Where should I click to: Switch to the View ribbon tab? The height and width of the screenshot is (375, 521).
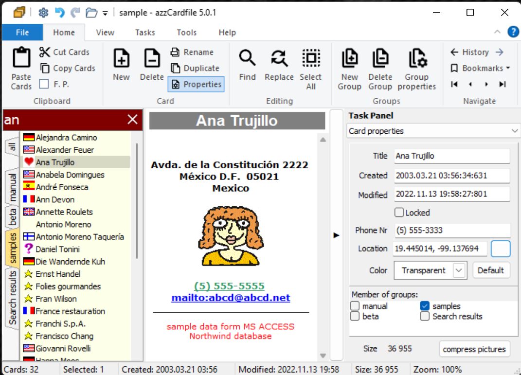point(105,32)
